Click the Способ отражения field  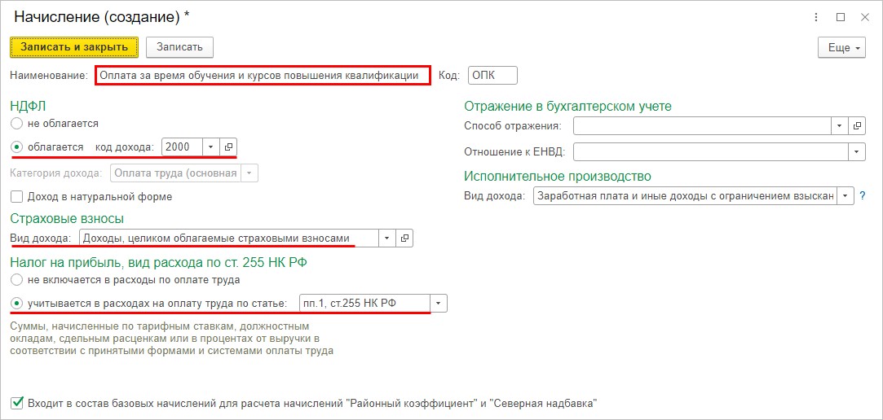tap(702, 125)
